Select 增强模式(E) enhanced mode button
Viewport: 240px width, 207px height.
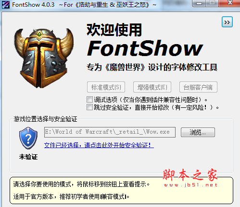(x=152, y=87)
